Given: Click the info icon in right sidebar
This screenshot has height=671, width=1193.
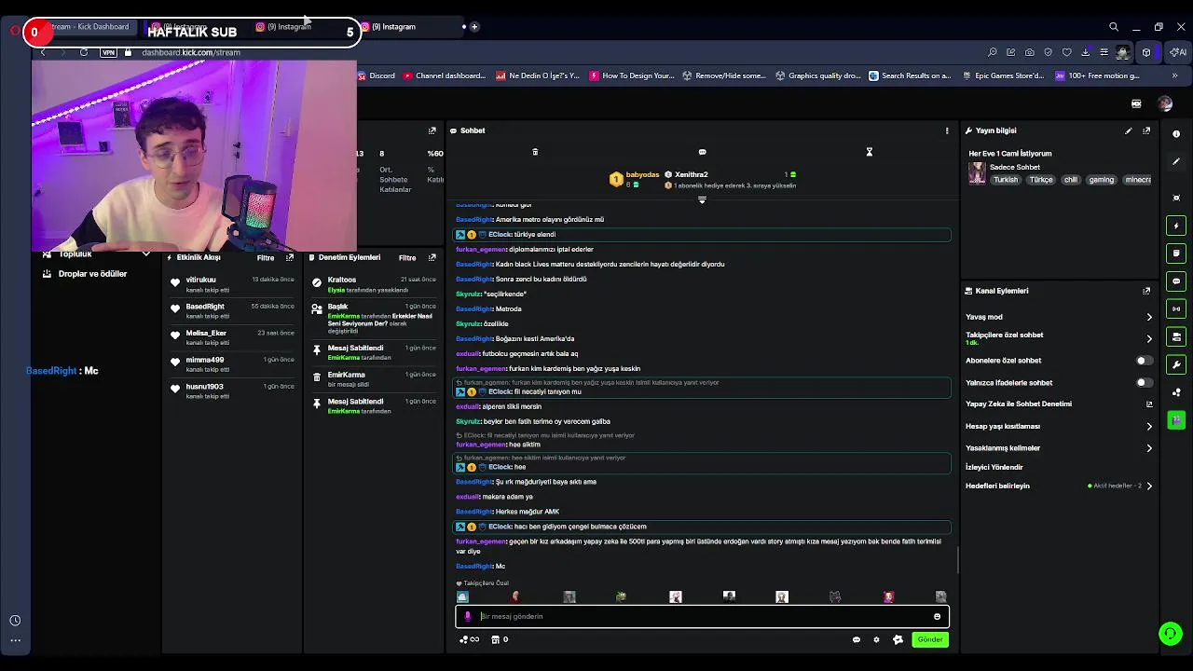Looking at the screenshot, I should (1176, 134).
